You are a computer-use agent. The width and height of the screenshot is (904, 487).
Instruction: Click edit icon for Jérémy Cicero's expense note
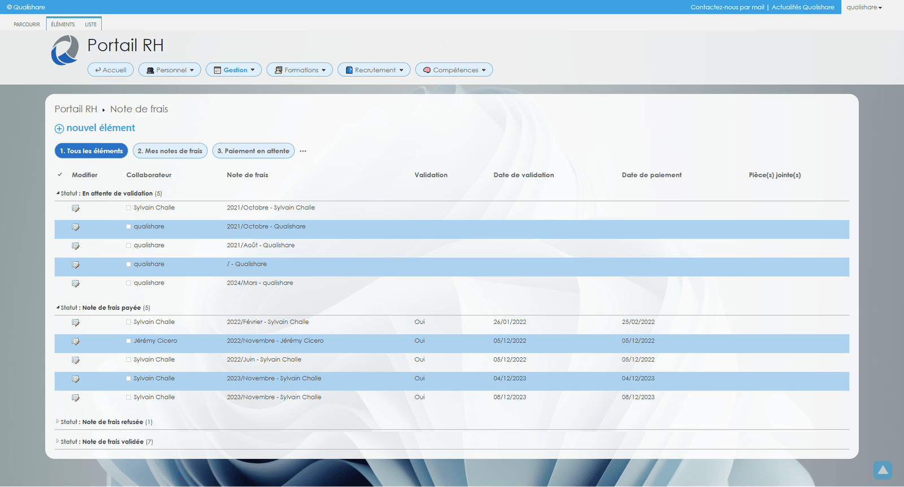click(76, 341)
